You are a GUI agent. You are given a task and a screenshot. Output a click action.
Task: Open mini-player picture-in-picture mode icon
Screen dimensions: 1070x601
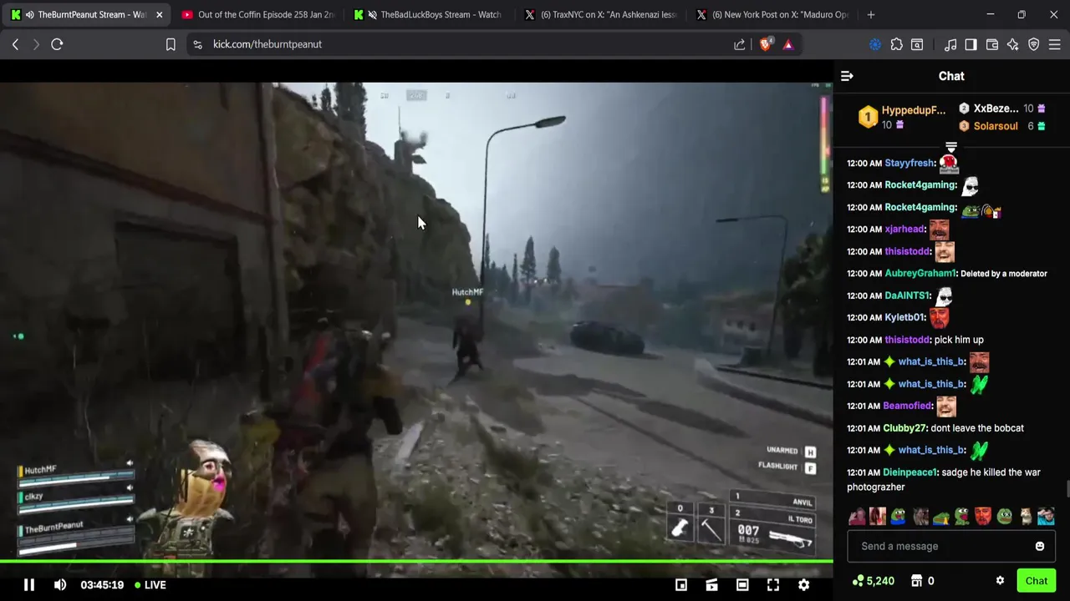(x=681, y=585)
